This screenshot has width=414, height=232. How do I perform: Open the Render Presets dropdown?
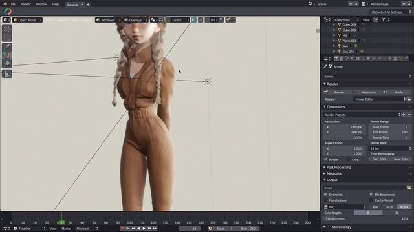pos(362,115)
